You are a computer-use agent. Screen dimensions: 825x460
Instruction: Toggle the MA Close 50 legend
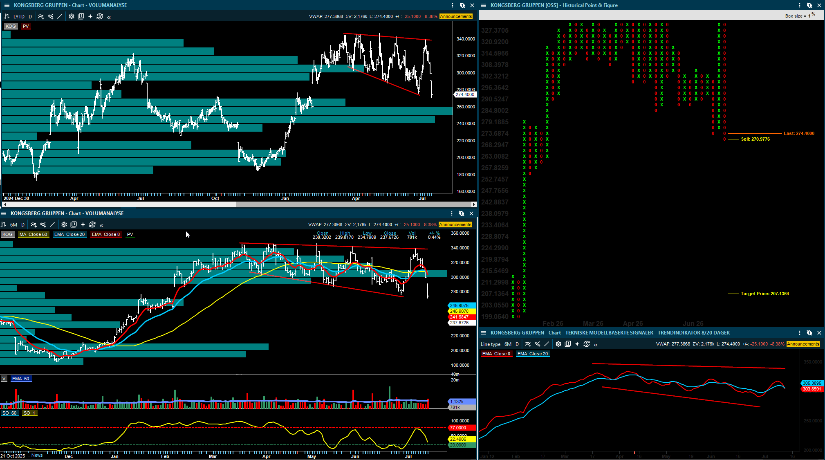33,234
